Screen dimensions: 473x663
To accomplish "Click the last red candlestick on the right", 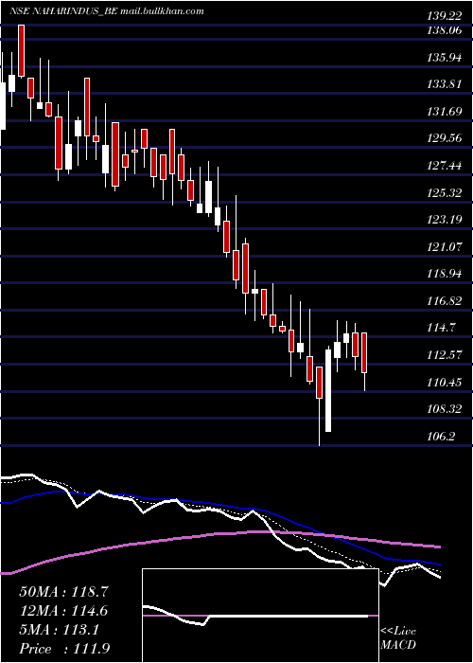I will pos(364,352).
